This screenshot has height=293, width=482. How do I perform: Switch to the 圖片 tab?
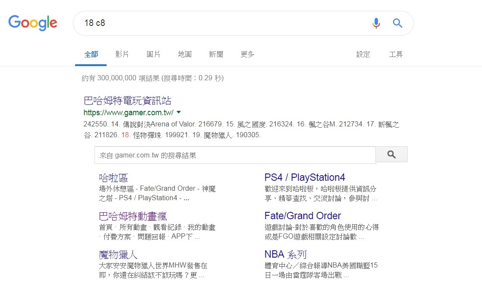point(153,54)
